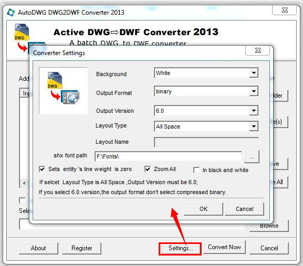Viewport: 303px width, 266px height.
Task: Click note about Layout Type All Space
Action: [x=119, y=182]
